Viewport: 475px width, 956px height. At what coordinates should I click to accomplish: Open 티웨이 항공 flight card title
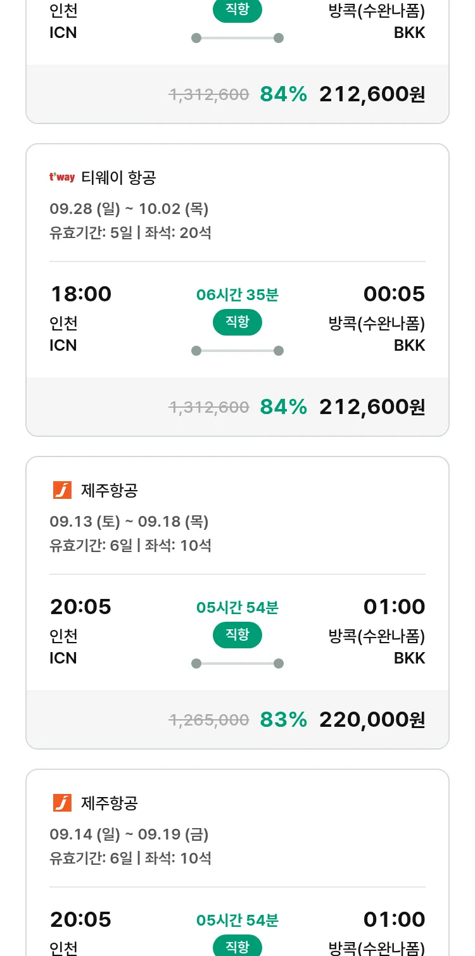click(x=118, y=178)
